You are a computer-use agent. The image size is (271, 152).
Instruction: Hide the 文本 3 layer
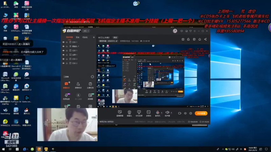[63, 59]
